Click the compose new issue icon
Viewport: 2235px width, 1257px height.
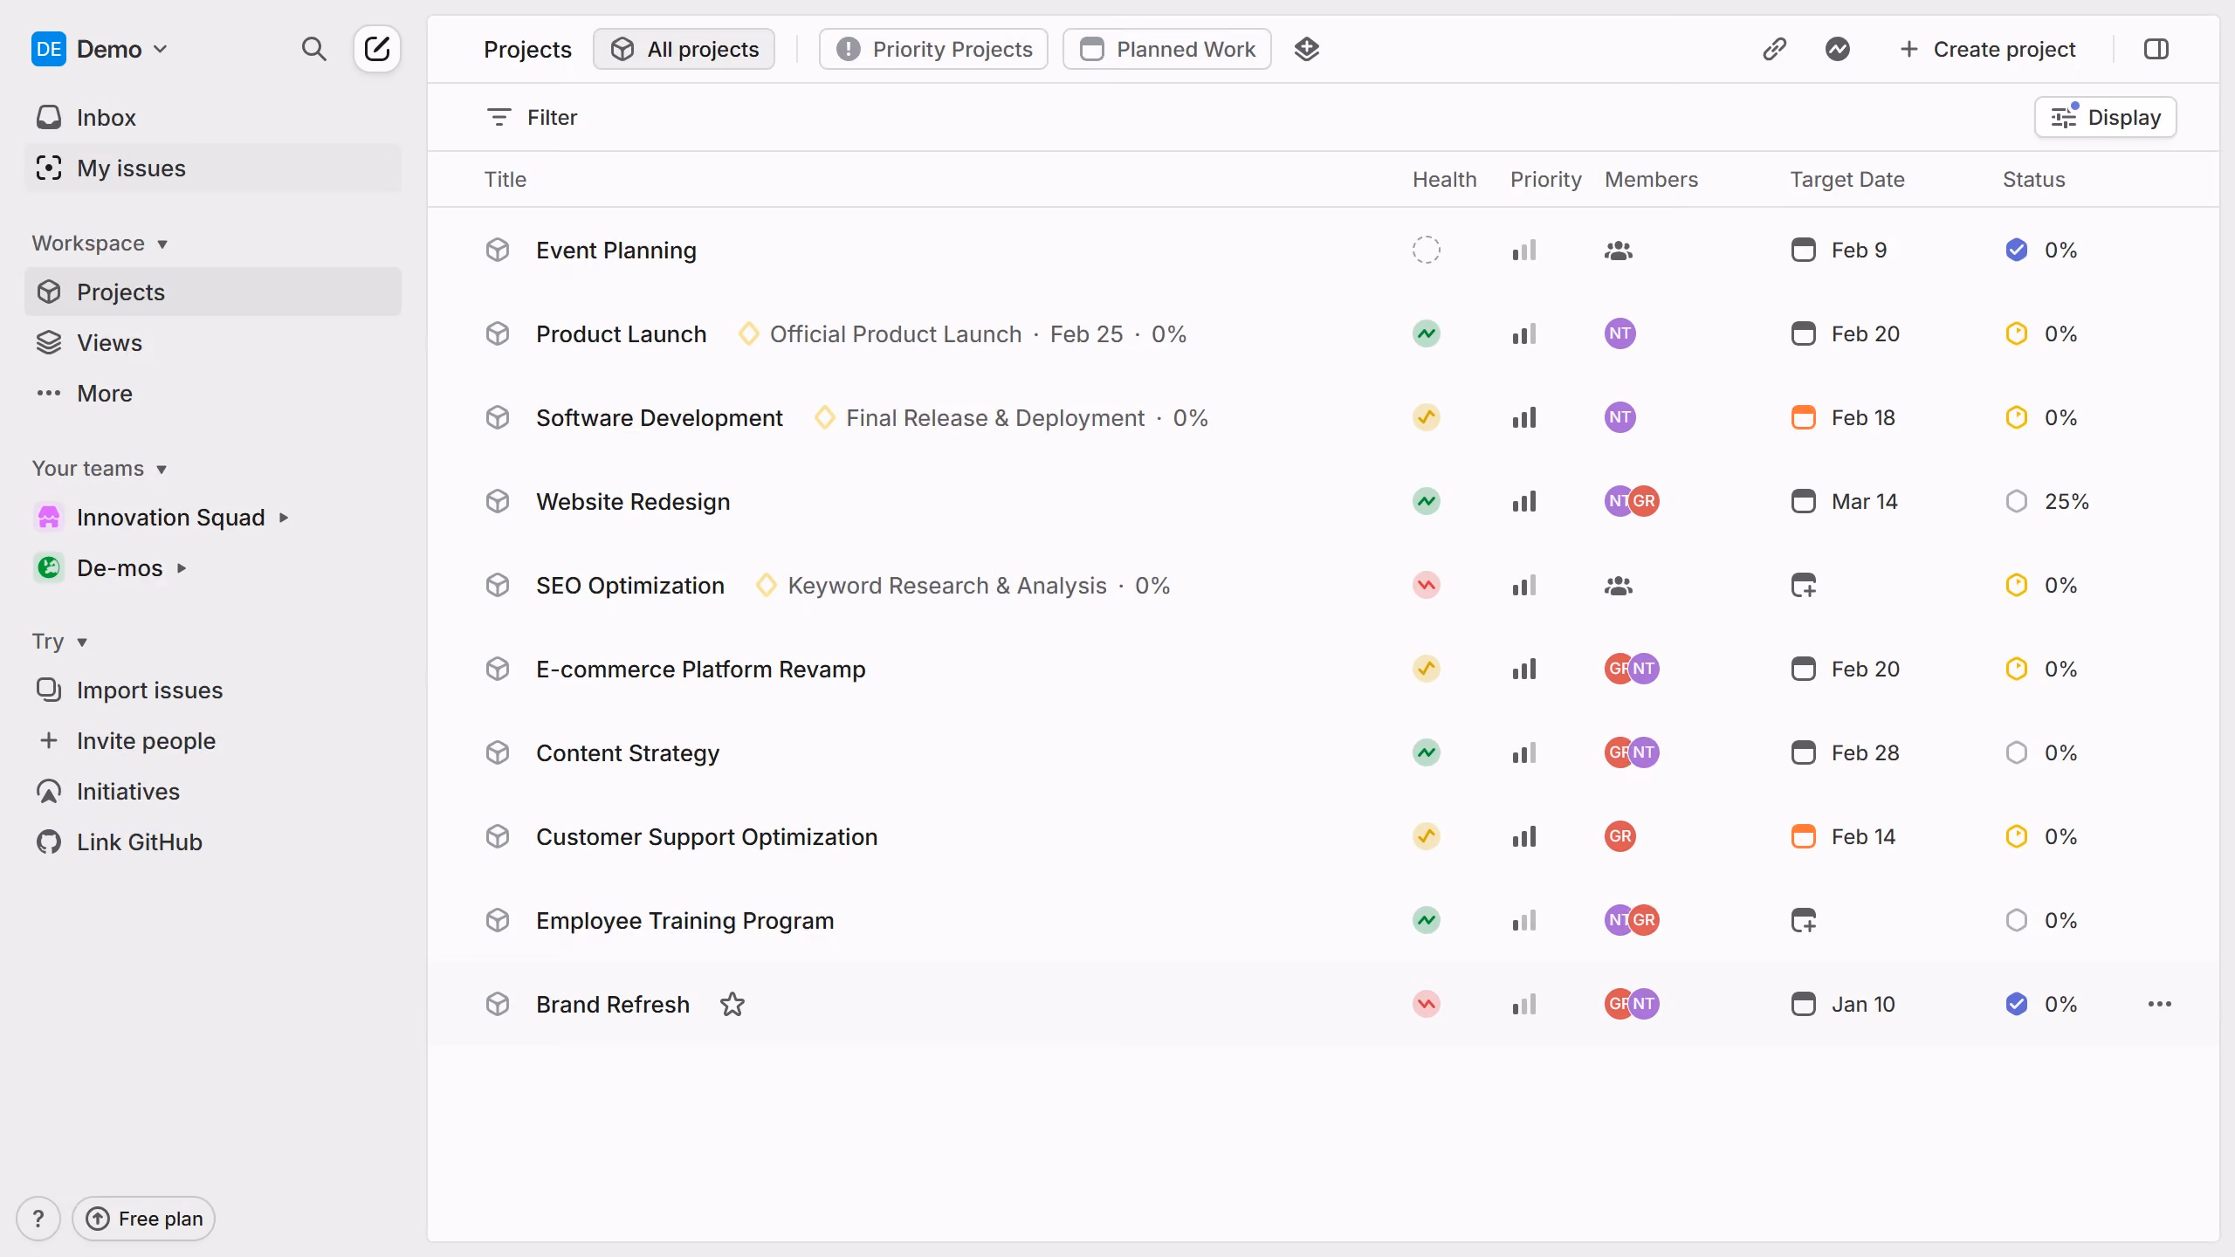[x=377, y=49]
